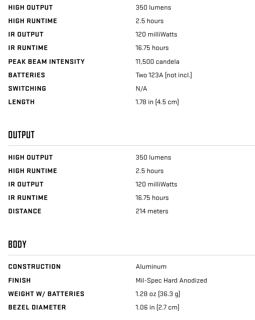
Task: Select the 214 meters value
Action: tap(152, 211)
